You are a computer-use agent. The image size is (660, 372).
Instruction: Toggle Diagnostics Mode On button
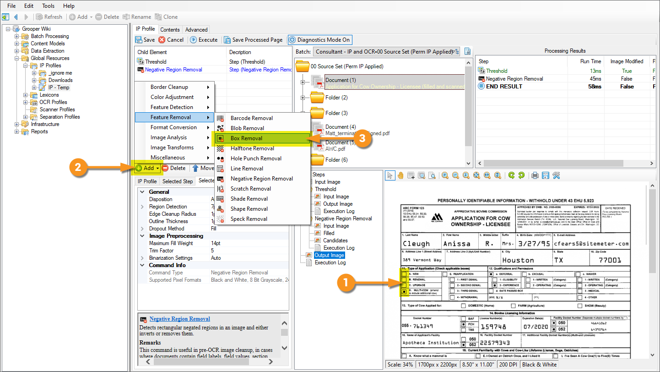[x=319, y=40]
